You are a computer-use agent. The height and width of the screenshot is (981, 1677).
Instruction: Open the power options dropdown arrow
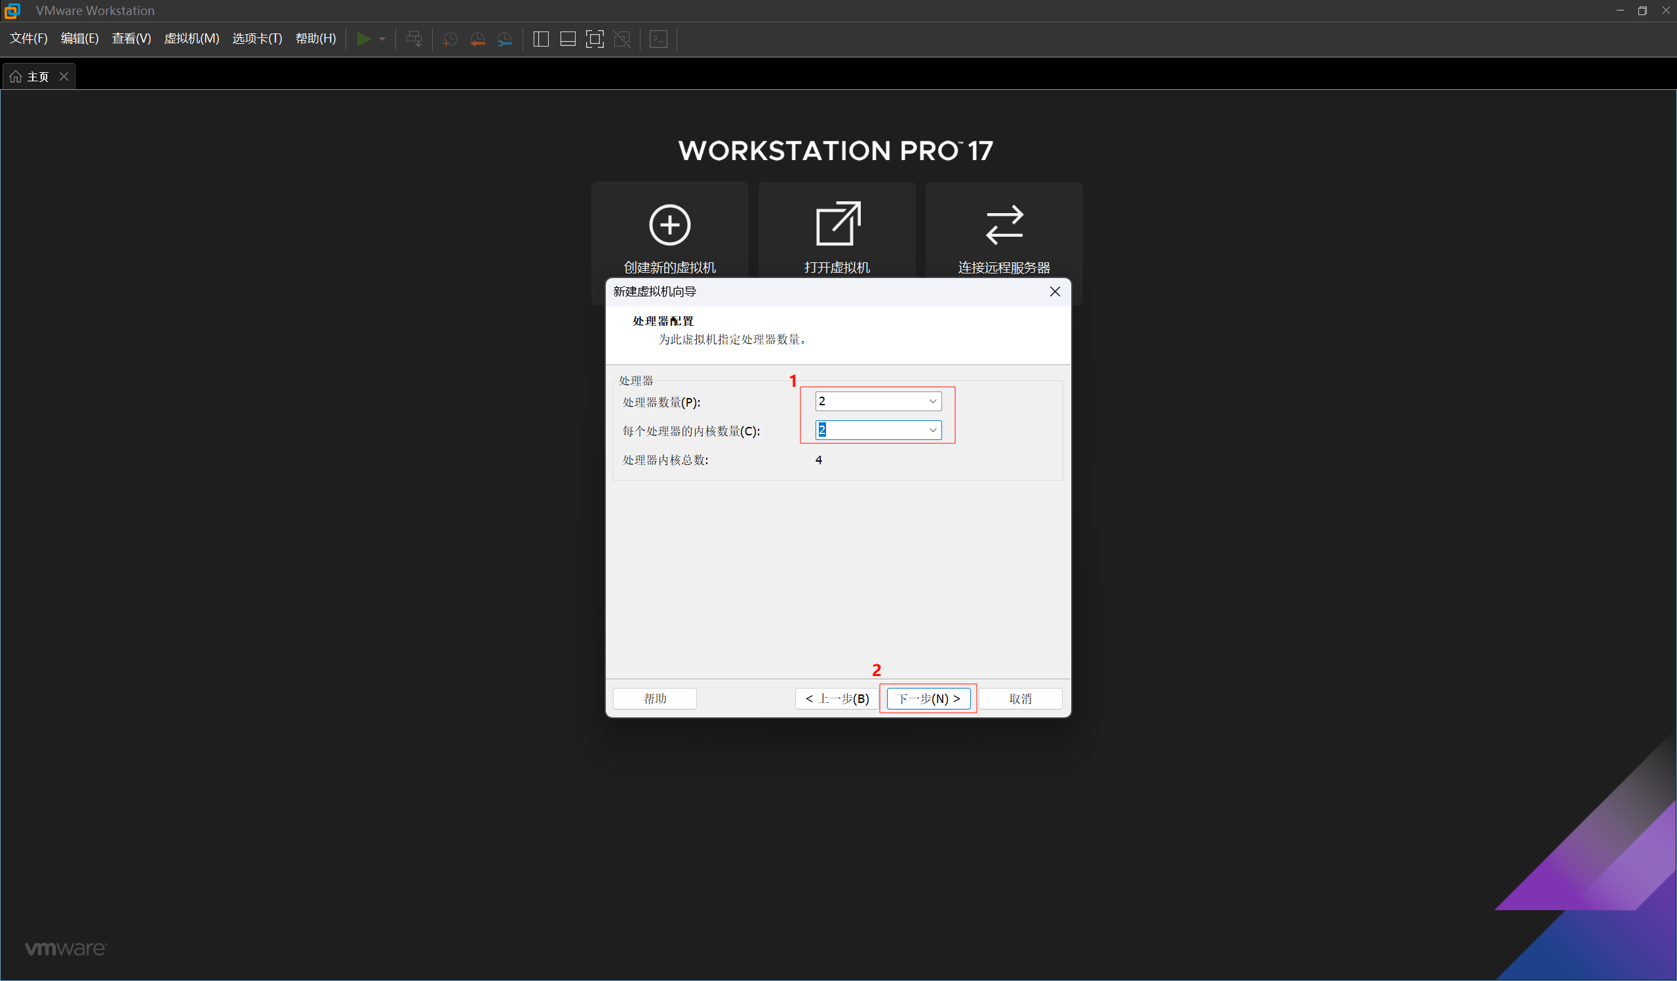[x=382, y=39]
